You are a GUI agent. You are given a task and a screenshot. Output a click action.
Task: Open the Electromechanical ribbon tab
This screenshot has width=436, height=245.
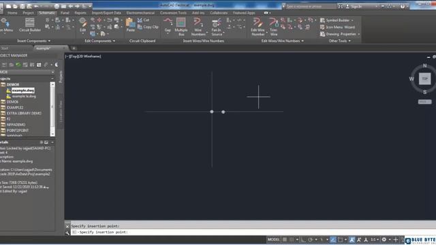point(140,13)
